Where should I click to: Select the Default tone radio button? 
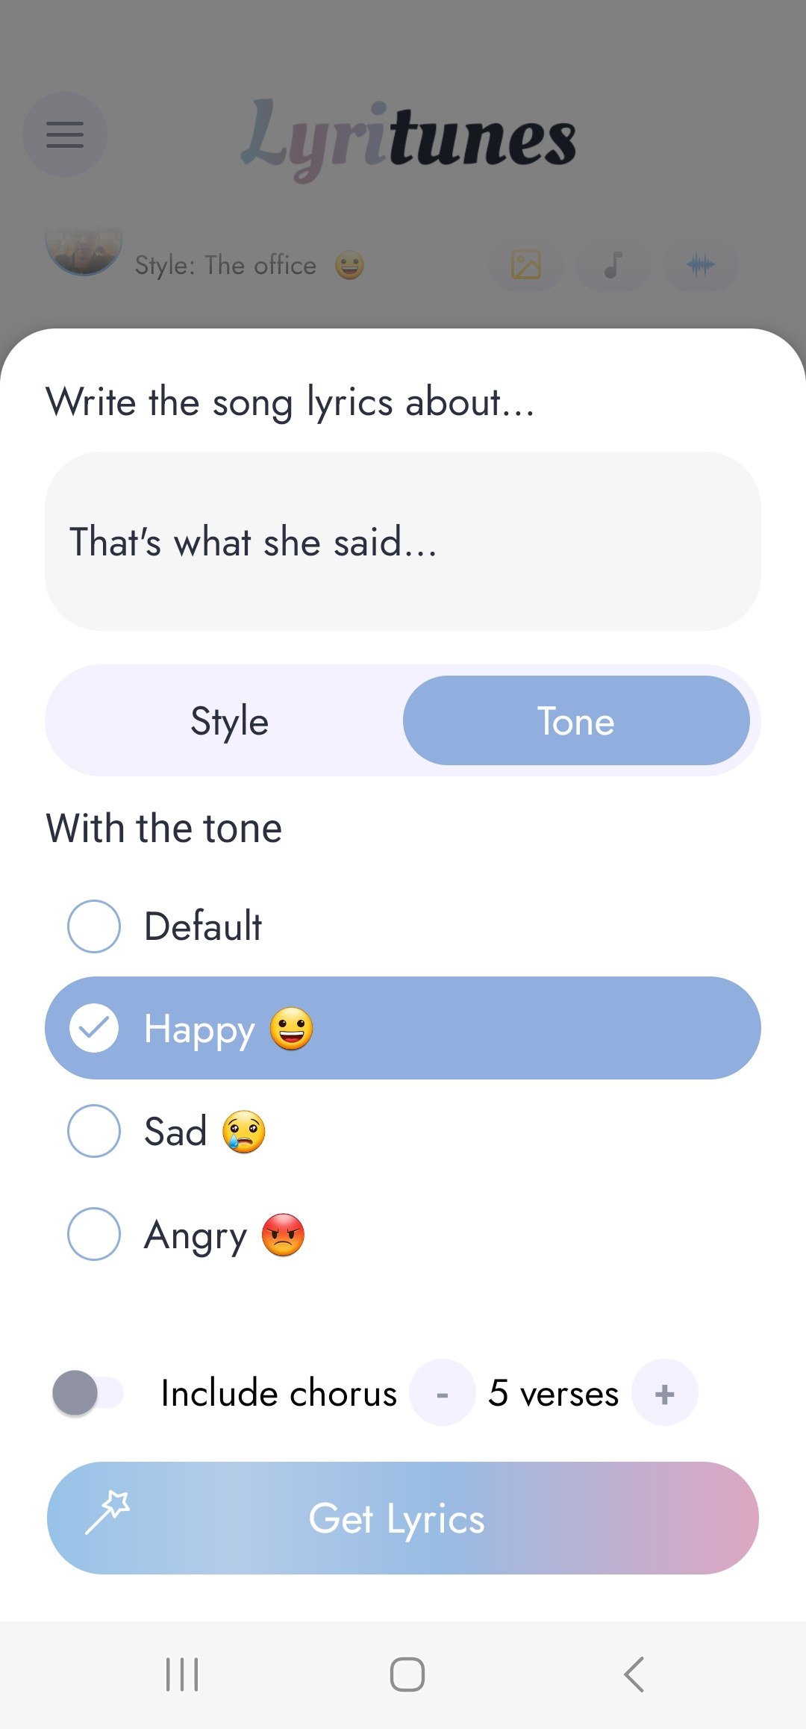click(94, 926)
